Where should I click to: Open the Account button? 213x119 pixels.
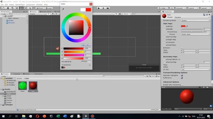(181, 8)
